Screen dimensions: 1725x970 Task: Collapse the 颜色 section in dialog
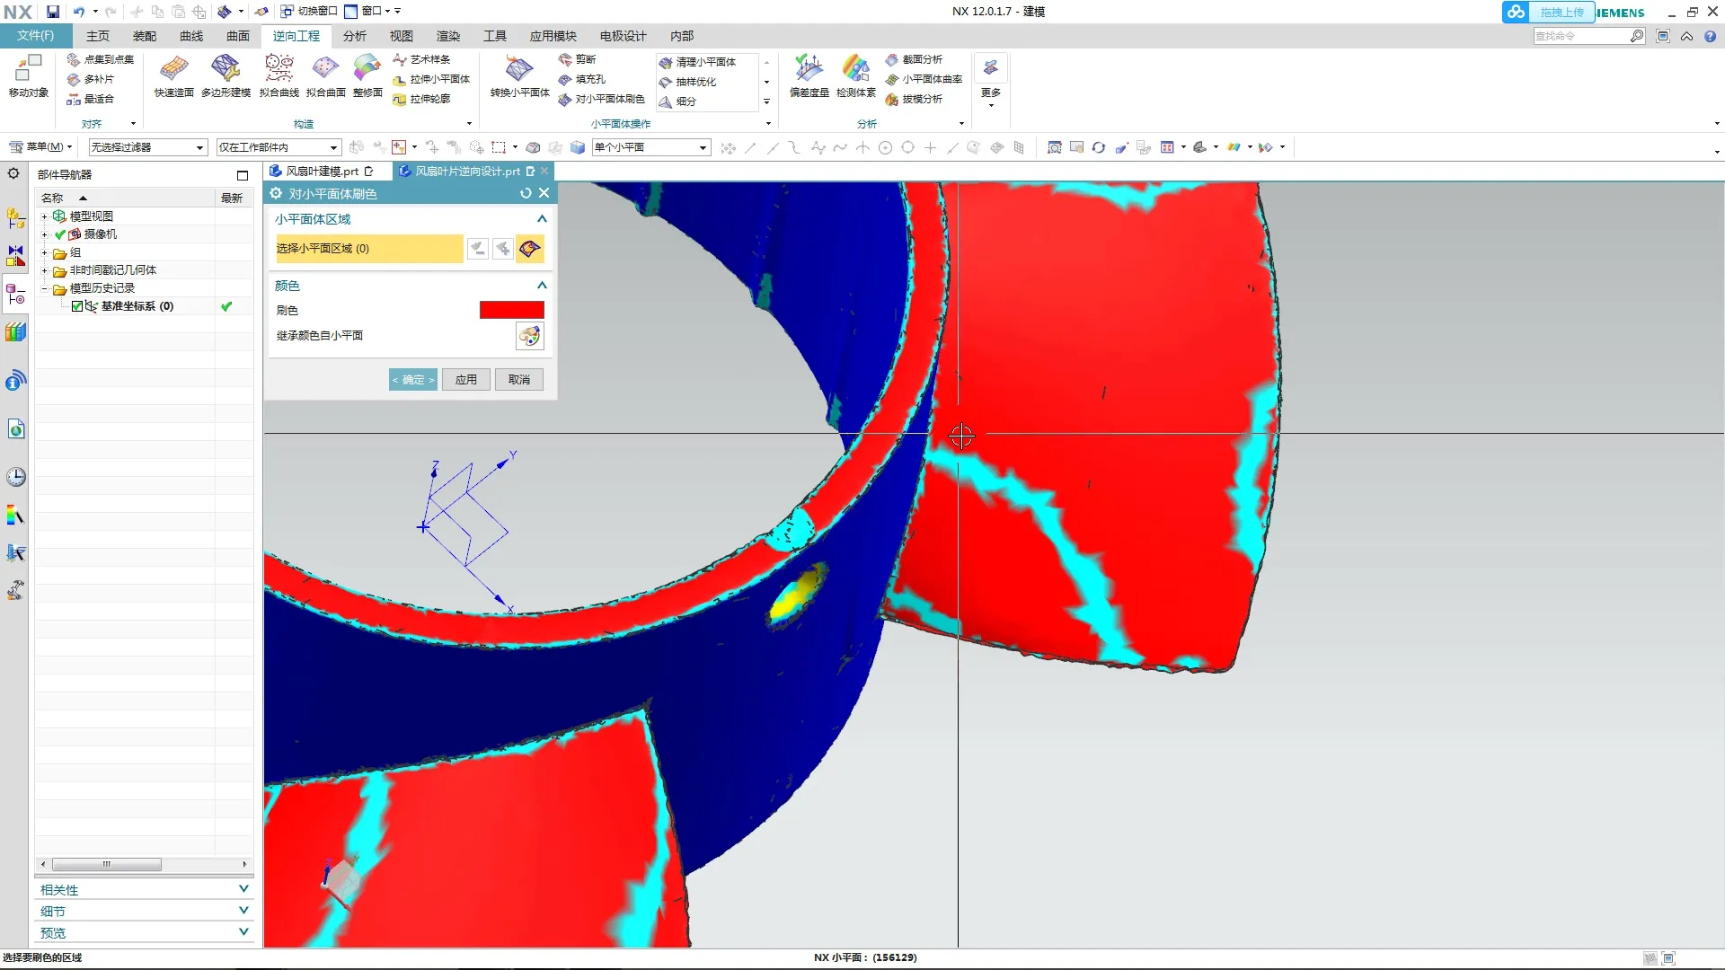pyautogui.click(x=542, y=286)
